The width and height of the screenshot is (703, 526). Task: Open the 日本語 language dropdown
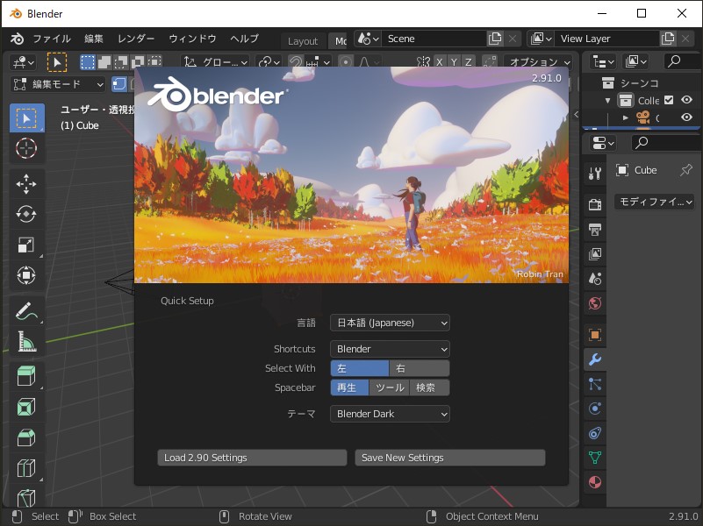point(389,323)
